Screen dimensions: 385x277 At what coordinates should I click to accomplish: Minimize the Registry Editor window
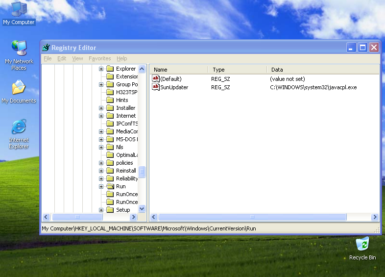pyautogui.click(x=351, y=48)
